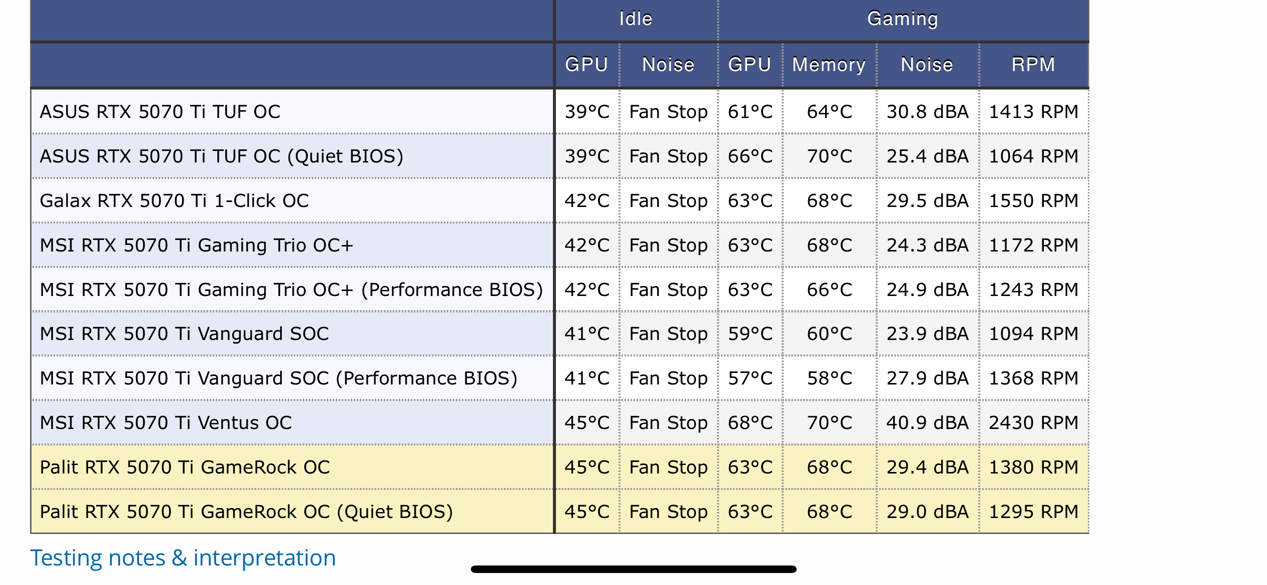The width and height of the screenshot is (1267, 585).
Task: Click the 2430 RPM cell
Action: (x=1033, y=422)
